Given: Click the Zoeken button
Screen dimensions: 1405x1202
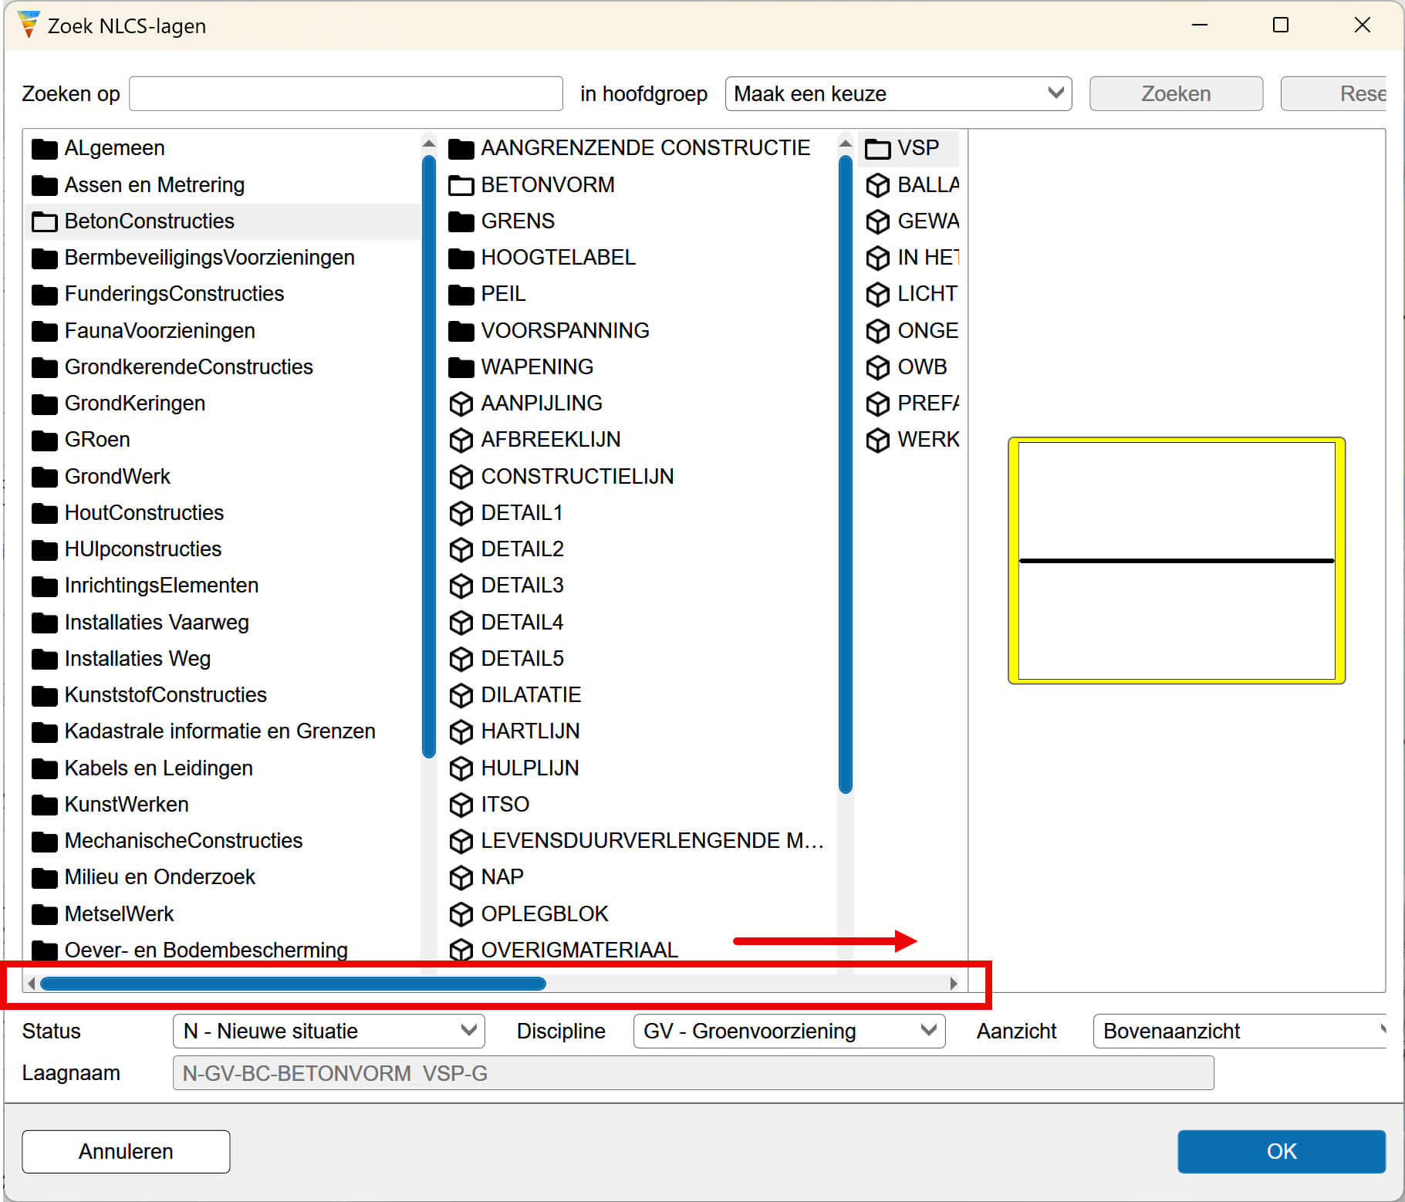Looking at the screenshot, I should (x=1176, y=93).
